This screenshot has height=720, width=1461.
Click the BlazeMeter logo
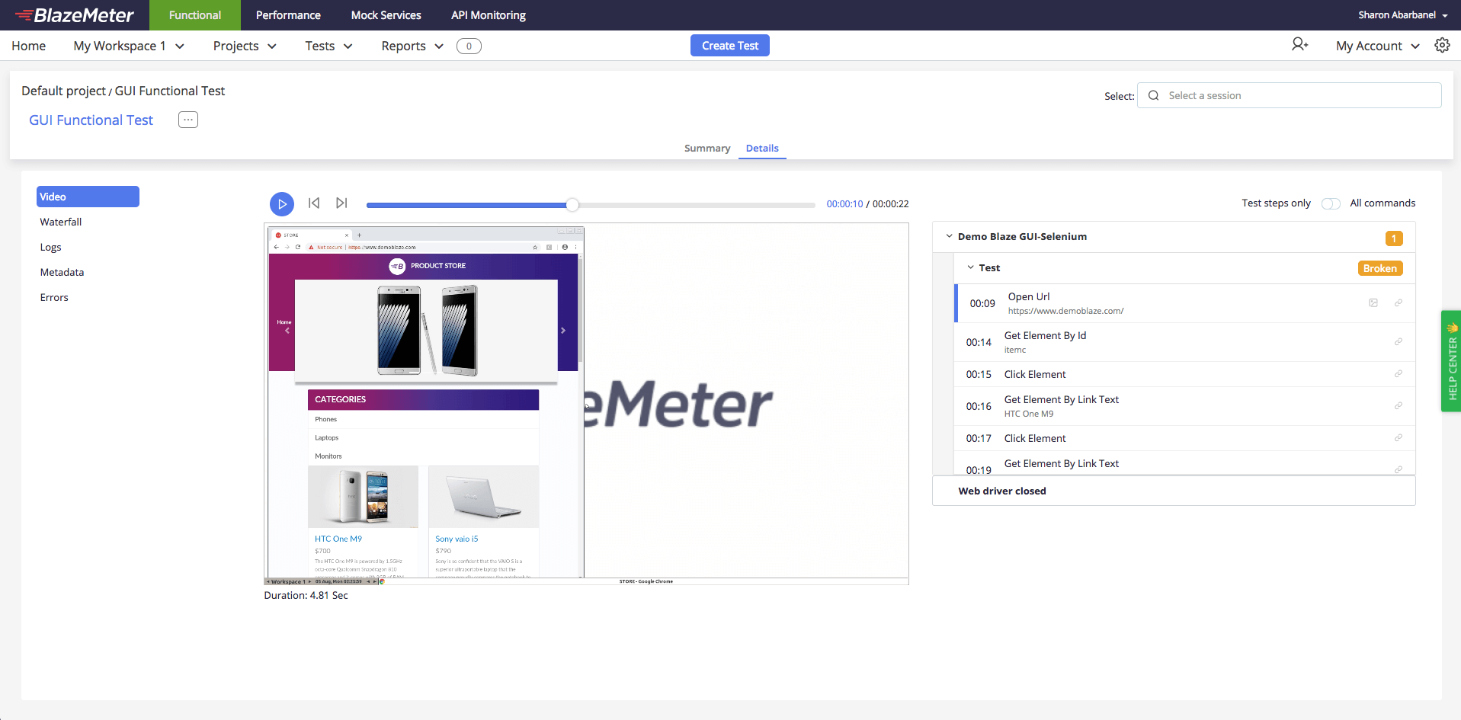coord(74,15)
